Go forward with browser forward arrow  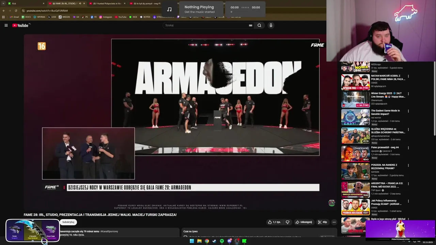tap(10, 11)
